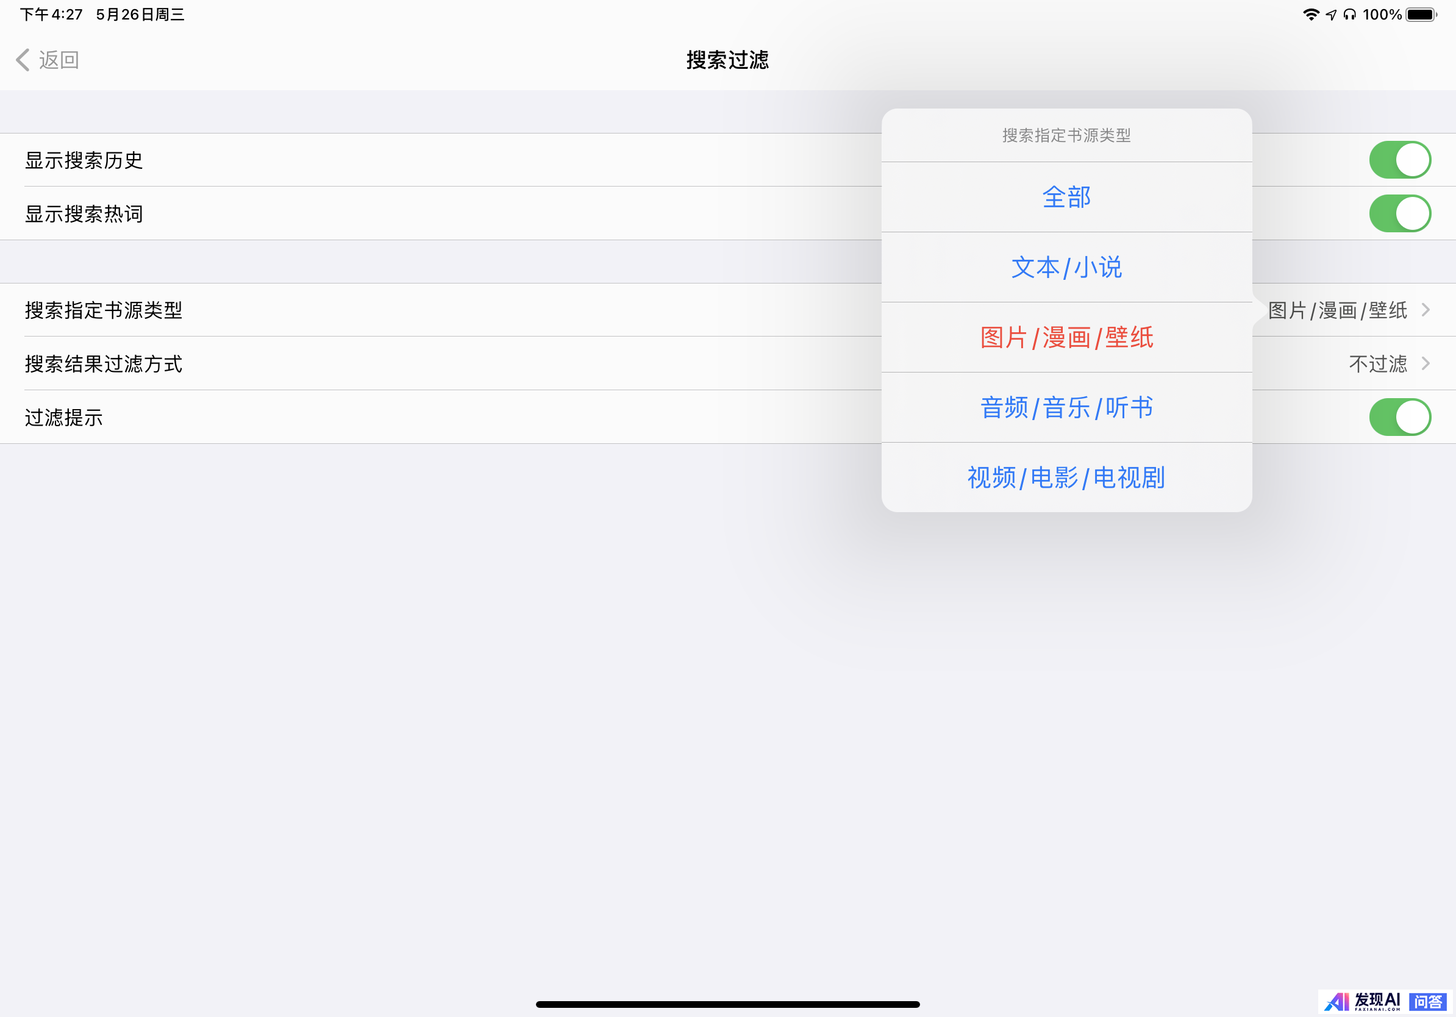Select 全部 in the book source popup

click(x=1066, y=197)
